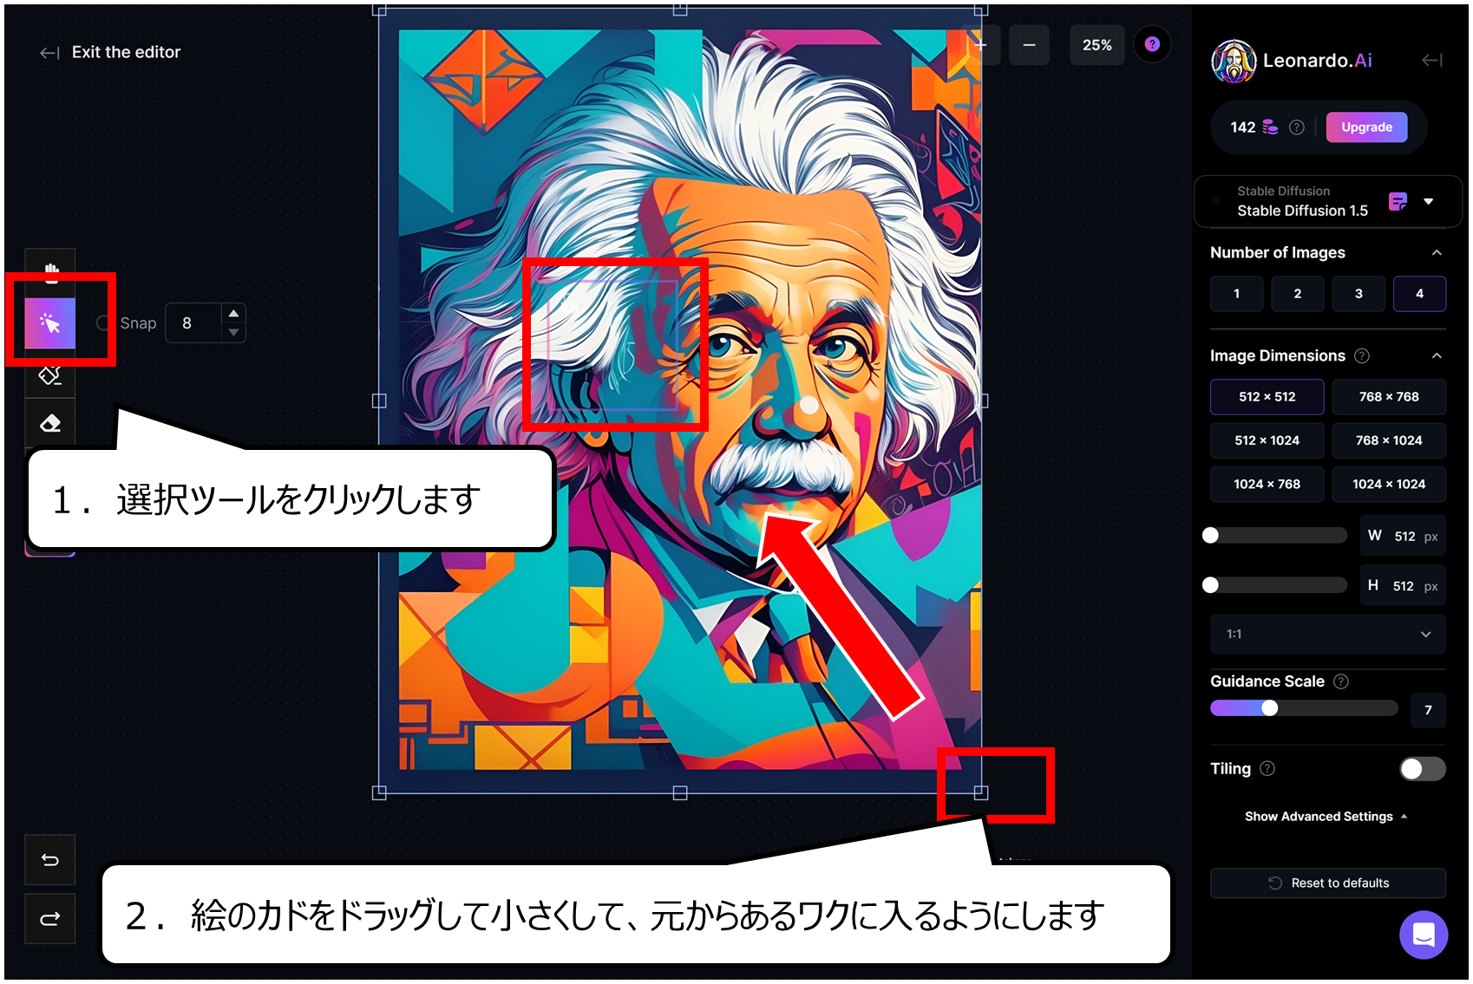Select 512 × 1024 dimension

click(1267, 440)
